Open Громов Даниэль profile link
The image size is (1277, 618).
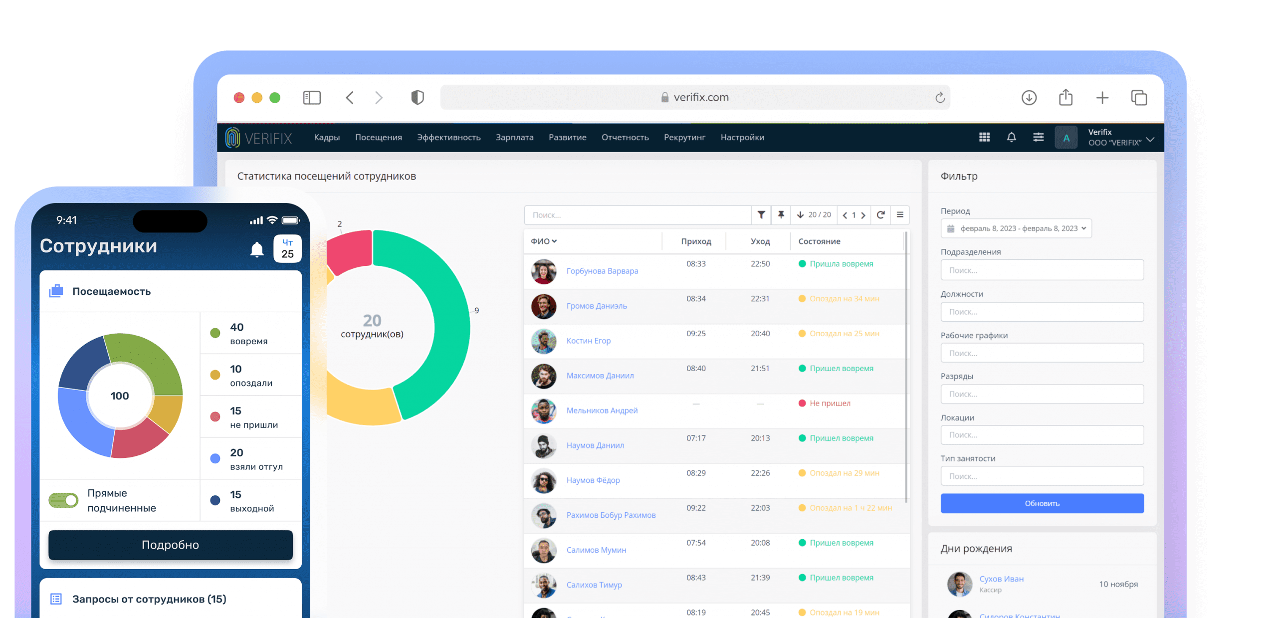click(596, 306)
